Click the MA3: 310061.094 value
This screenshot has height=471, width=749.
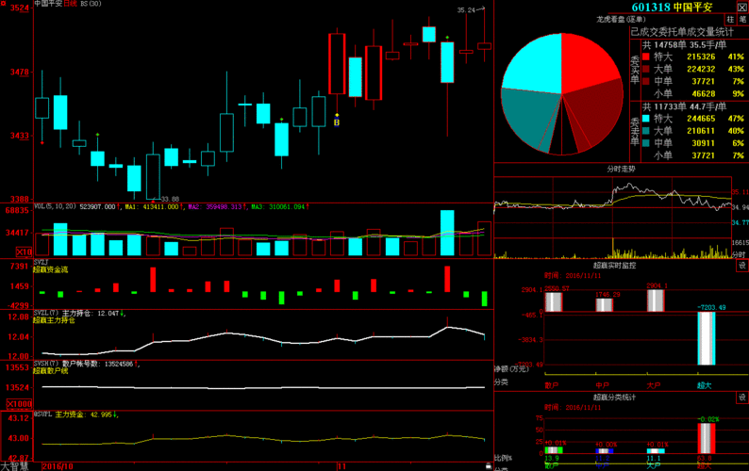280,206
